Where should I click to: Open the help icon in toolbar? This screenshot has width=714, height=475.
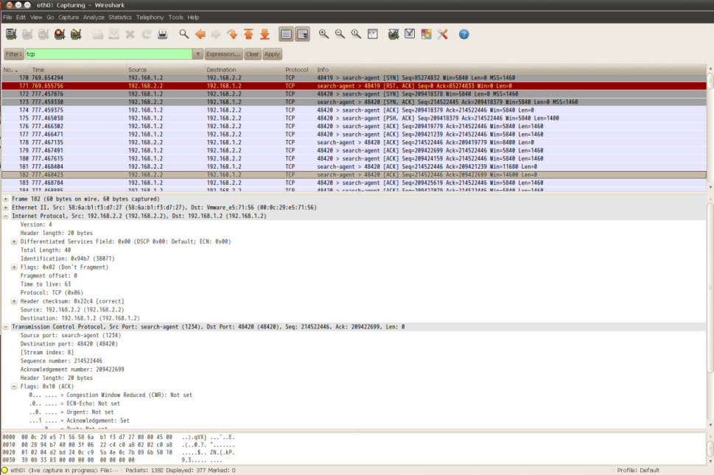click(x=463, y=35)
